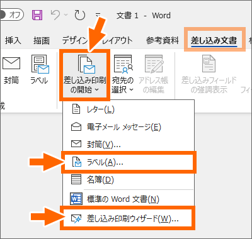Choose 電子メール メッセージ(E) menu item
The width and height of the screenshot is (252, 239).
(x=129, y=127)
